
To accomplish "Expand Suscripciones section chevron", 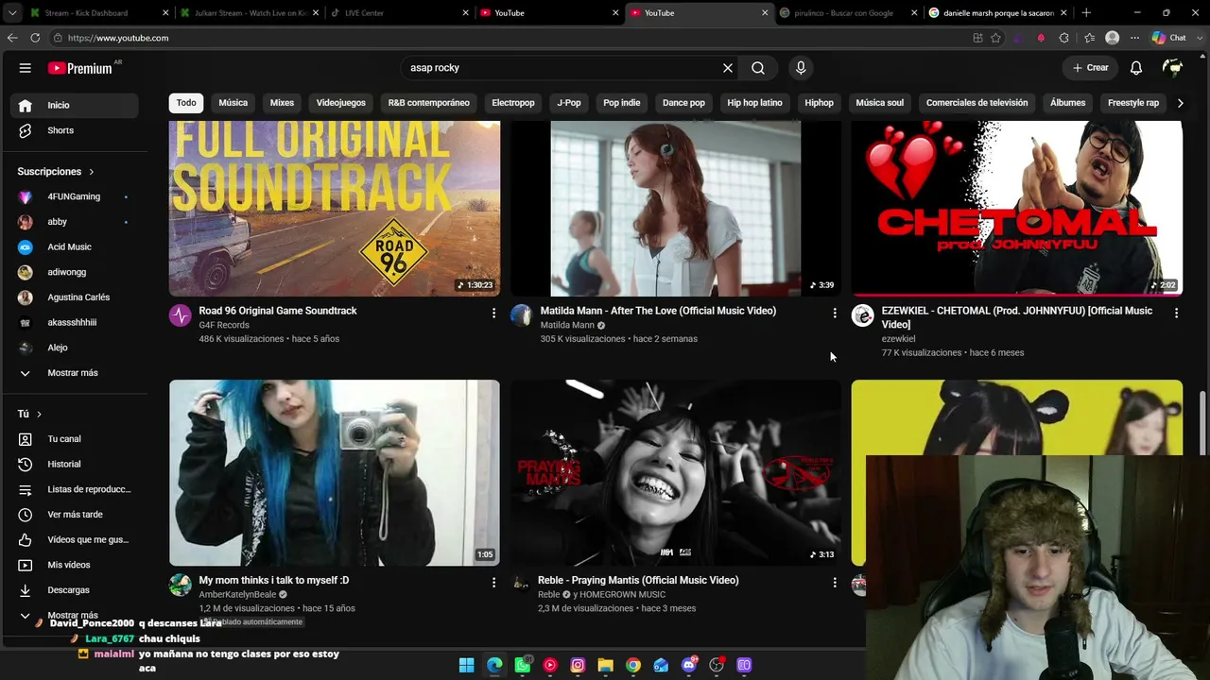I will [92, 172].
